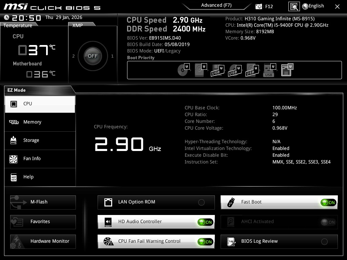The width and height of the screenshot is (347, 260).
Task: Change language from English
Action: click(x=316, y=6)
